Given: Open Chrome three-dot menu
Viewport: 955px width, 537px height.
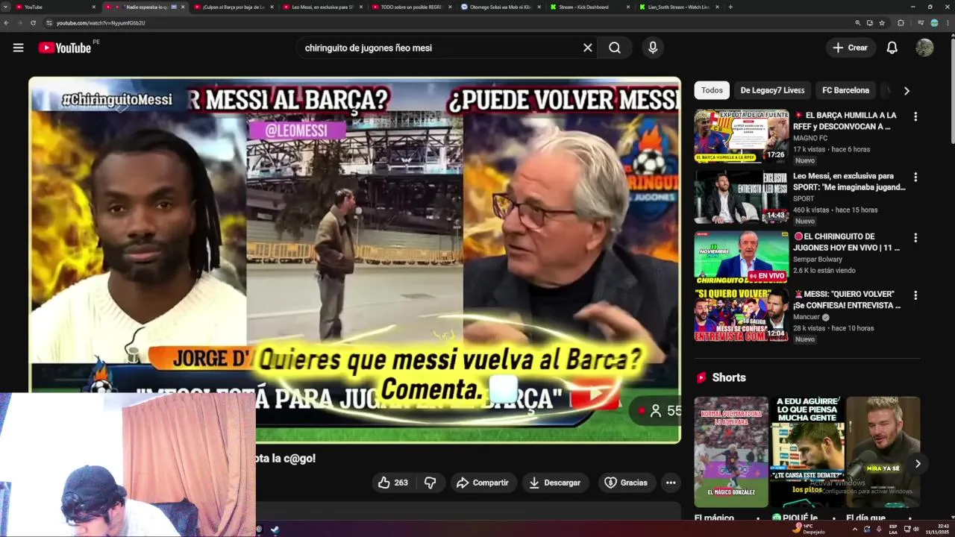Looking at the screenshot, I should coord(947,23).
